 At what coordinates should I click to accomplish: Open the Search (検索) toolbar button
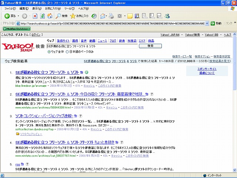point(61,16)
